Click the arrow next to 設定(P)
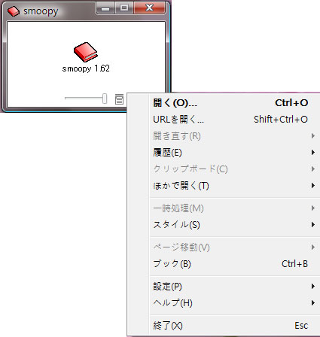 tap(313, 287)
